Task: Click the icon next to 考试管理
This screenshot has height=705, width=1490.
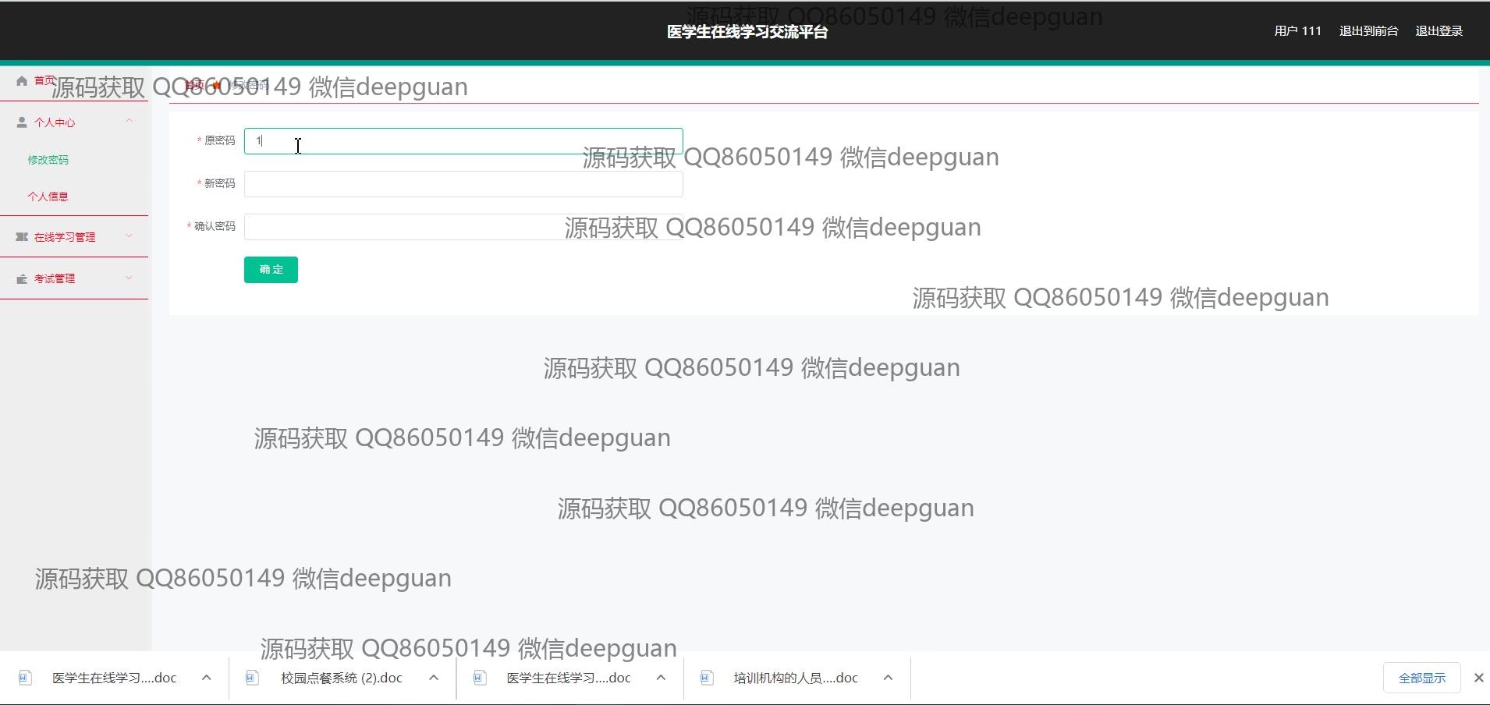Action: tap(22, 278)
